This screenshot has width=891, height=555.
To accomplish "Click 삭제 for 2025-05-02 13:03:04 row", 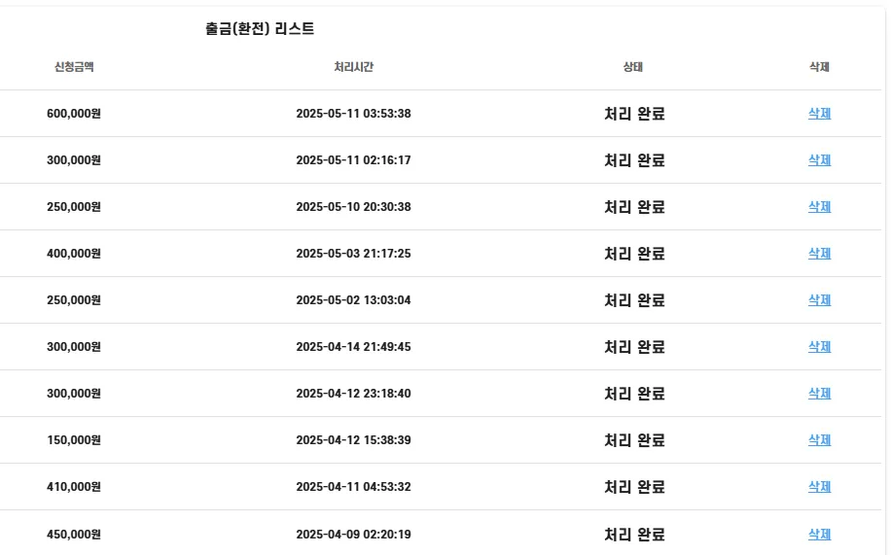I will tap(819, 300).
